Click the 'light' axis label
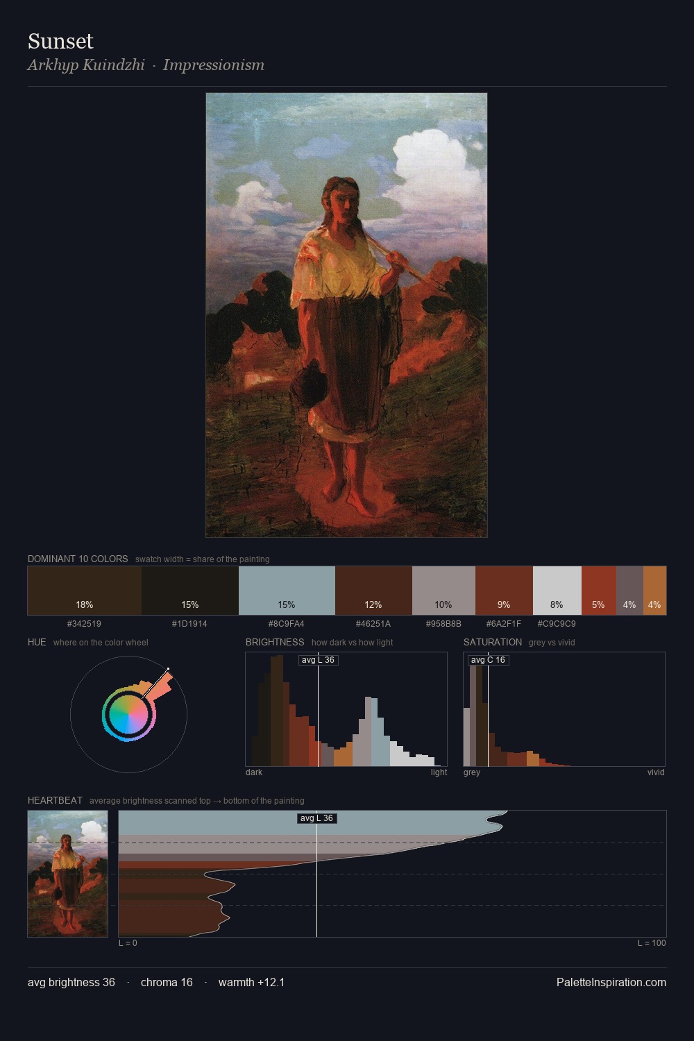The height and width of the screenshot is (1041, 694). tap(439, 772)
